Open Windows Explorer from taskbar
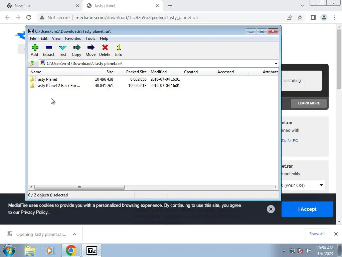Screen dimensions: 342x257 [30, 250]
